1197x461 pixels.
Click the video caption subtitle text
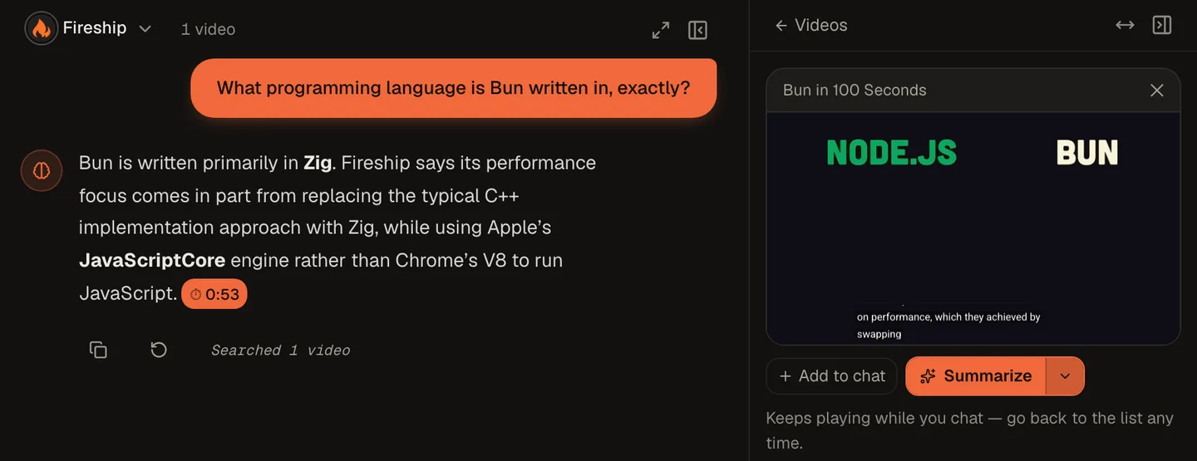(x=948, y=326)
